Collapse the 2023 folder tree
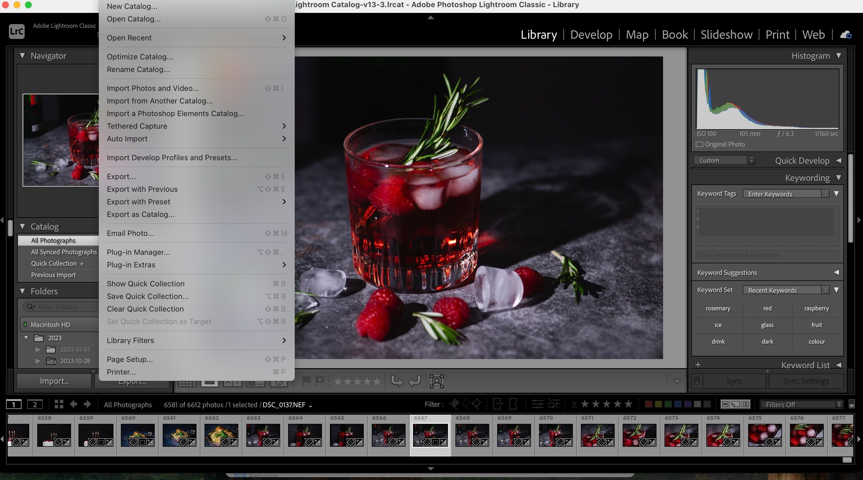The image size is (863, 480). point(26,338)
